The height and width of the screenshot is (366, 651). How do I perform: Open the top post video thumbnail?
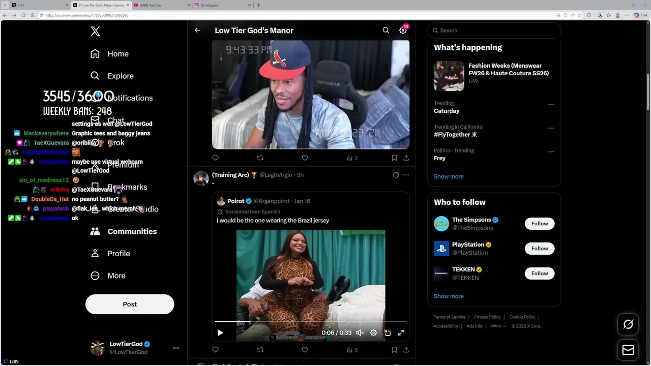[310, 95]
